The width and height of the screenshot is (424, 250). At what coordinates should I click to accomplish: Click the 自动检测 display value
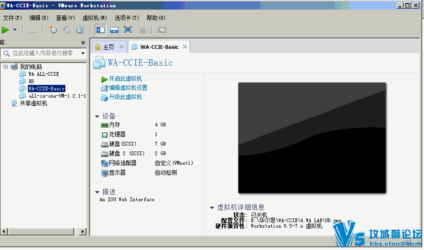[x=166, y=172]
